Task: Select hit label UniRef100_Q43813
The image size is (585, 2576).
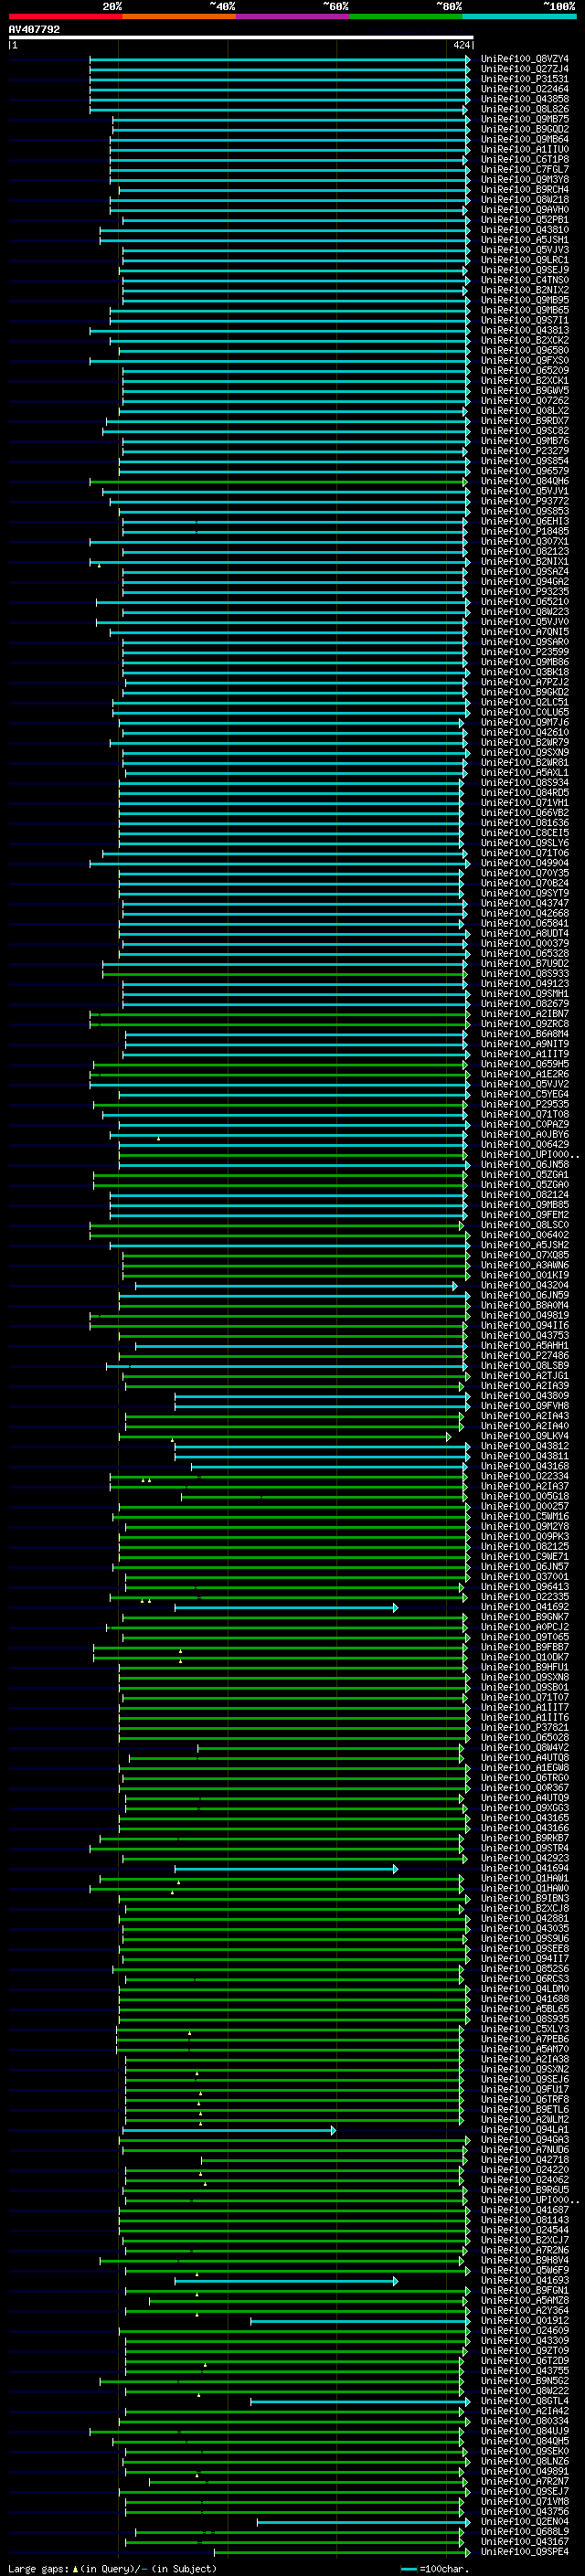Action: coord(525,330)
